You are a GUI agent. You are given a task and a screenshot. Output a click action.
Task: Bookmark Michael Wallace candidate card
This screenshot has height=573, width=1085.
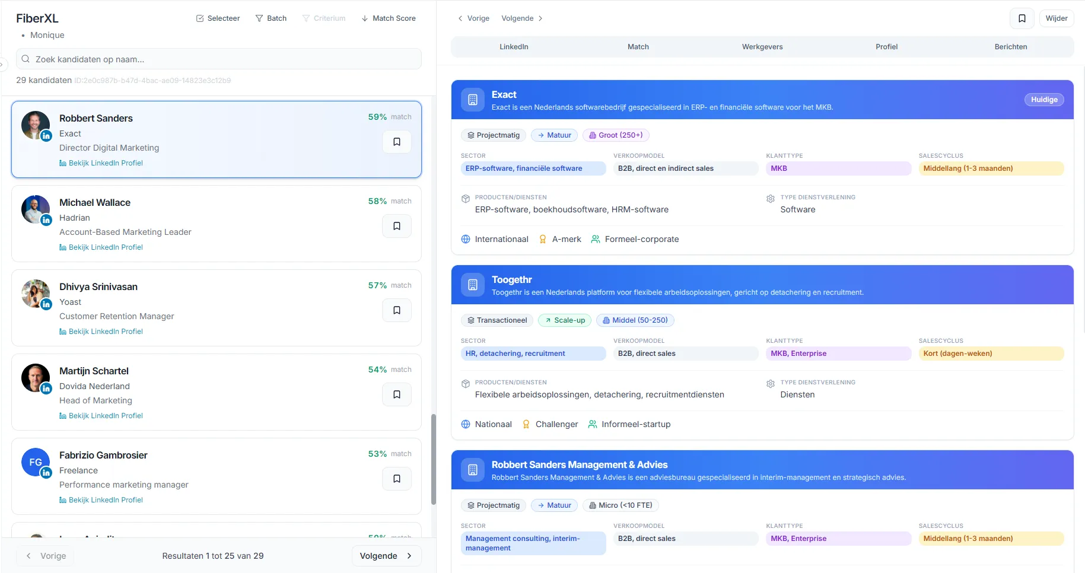(x=397, y=226)
